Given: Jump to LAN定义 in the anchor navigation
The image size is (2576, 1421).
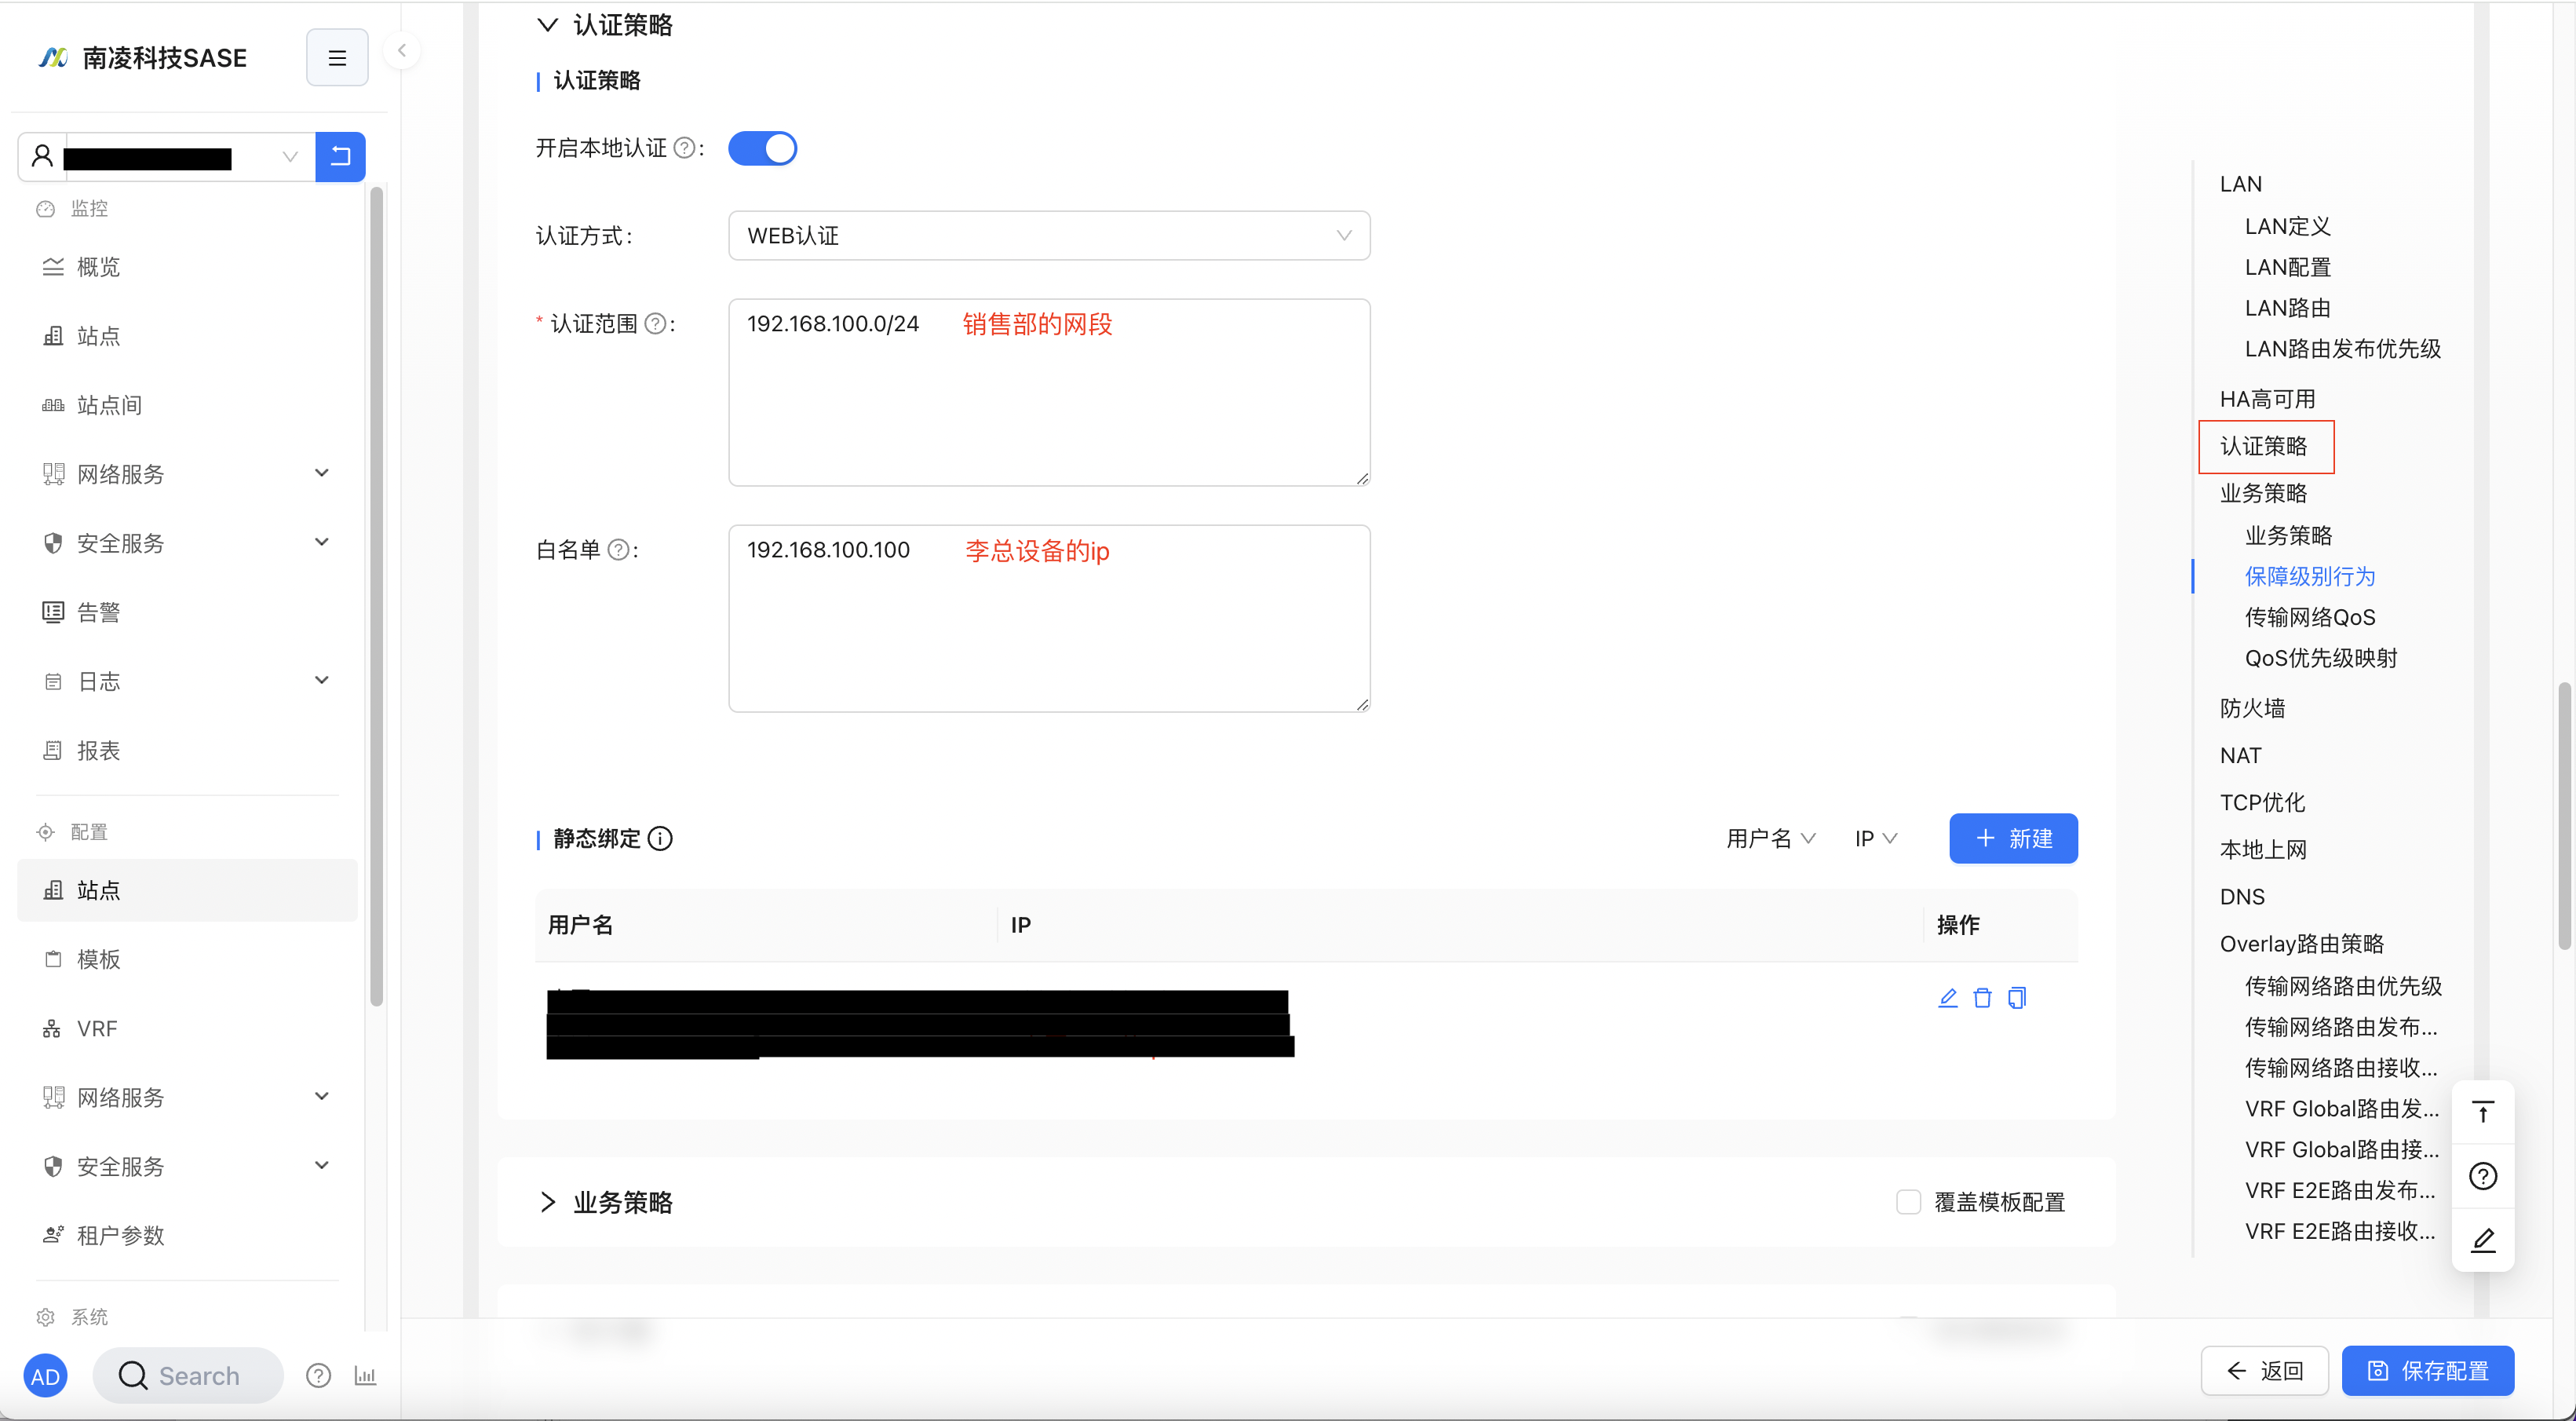Looking at the screenshot, I should click(2288, 226).
